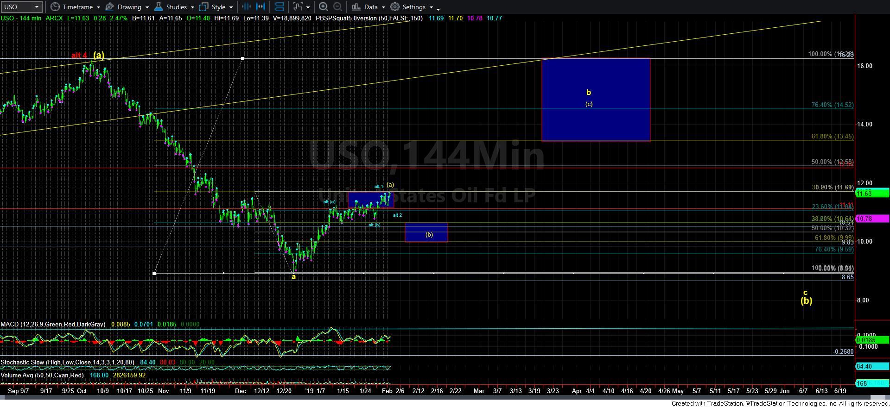The width and height of the screenshot is (890, 407).
Task: Open the Drawing menu label
Action: click(129, 7)
